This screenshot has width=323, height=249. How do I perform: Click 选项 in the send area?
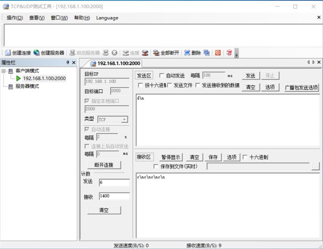(x=270, y=87)
